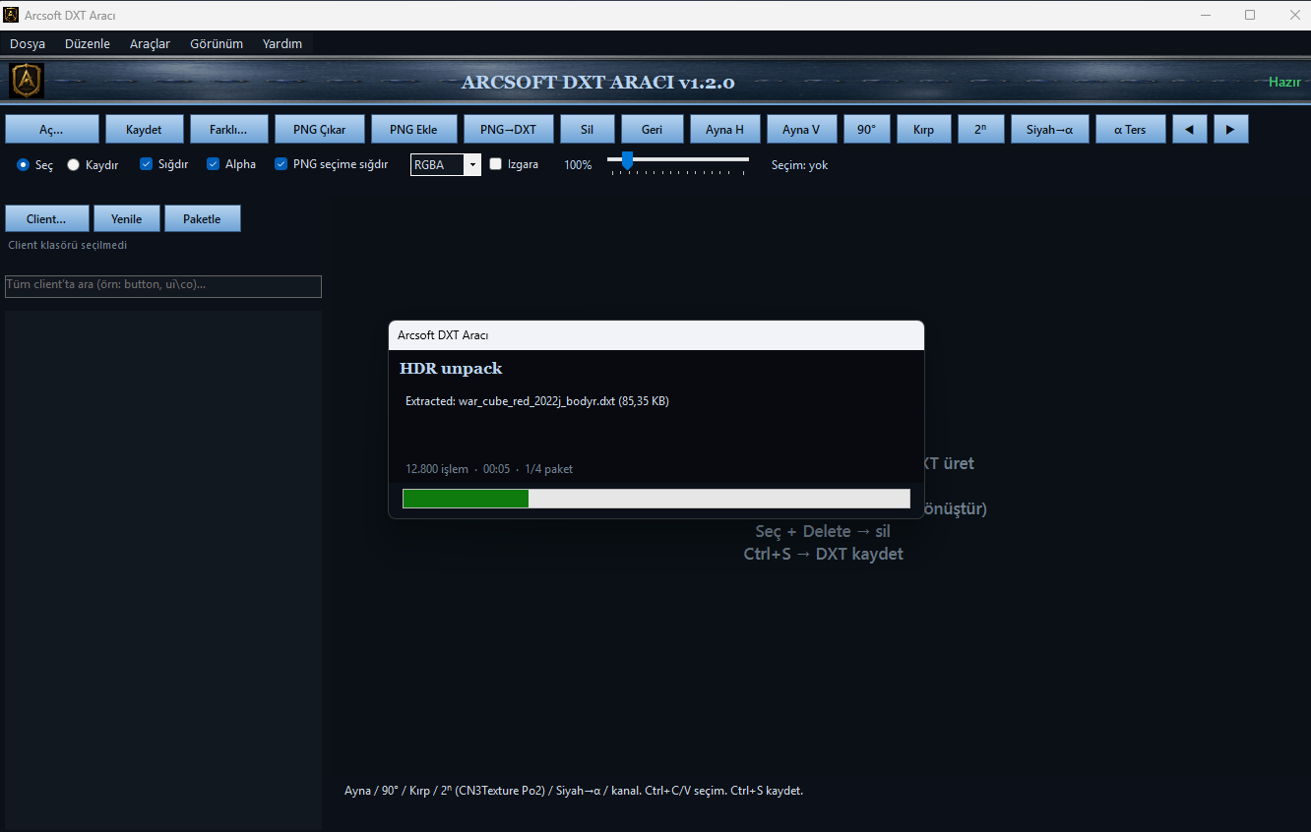Click the Farklı... save-as button

coord(228,129)
